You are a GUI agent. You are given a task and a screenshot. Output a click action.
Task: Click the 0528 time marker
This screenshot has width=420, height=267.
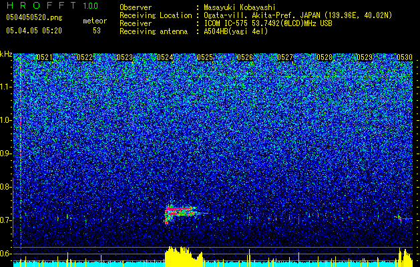(325, 57)
